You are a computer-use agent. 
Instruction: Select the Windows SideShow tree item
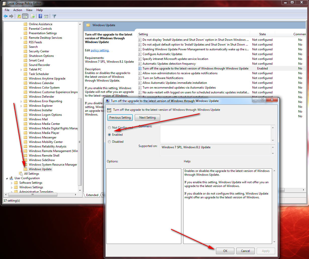pyautogui.click(x=42, y=160)
